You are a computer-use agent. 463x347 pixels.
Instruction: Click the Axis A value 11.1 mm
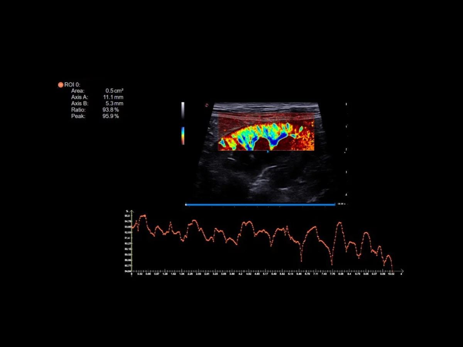(x=113, y=98)
